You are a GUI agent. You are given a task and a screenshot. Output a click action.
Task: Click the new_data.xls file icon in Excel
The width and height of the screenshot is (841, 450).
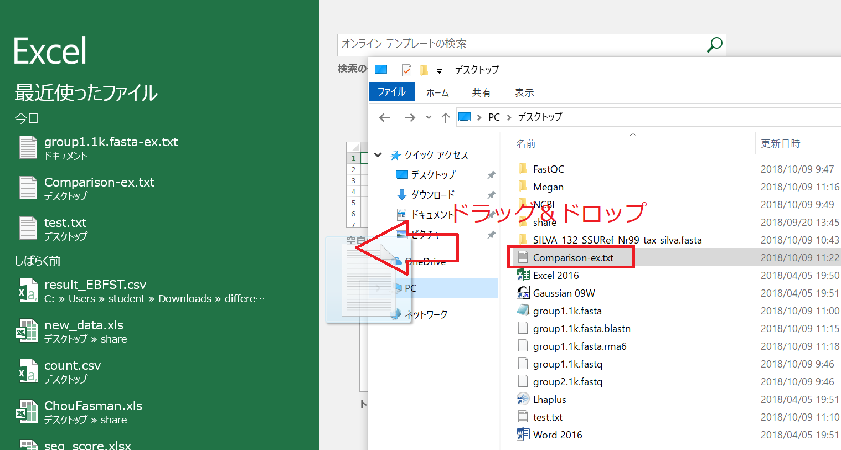[28, 331]
